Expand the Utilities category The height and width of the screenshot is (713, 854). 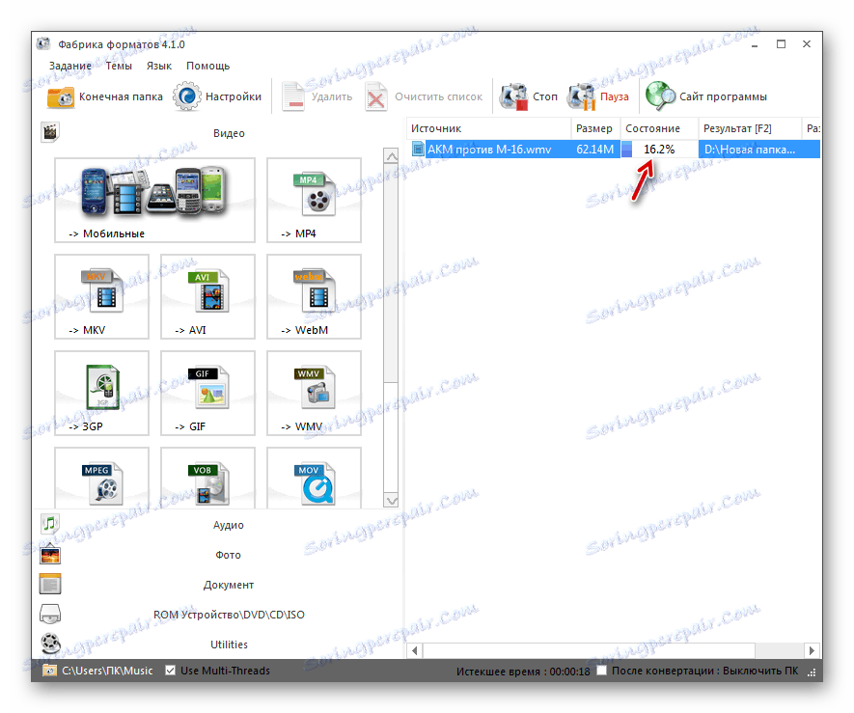pyautogui.click(x=228, y=644)
